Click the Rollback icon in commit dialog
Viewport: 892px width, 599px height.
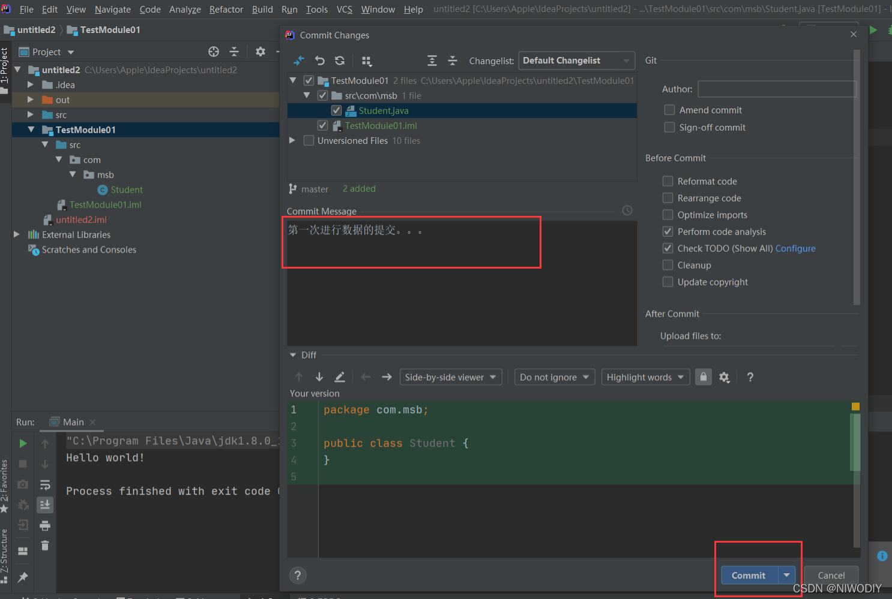click(320, 61)
